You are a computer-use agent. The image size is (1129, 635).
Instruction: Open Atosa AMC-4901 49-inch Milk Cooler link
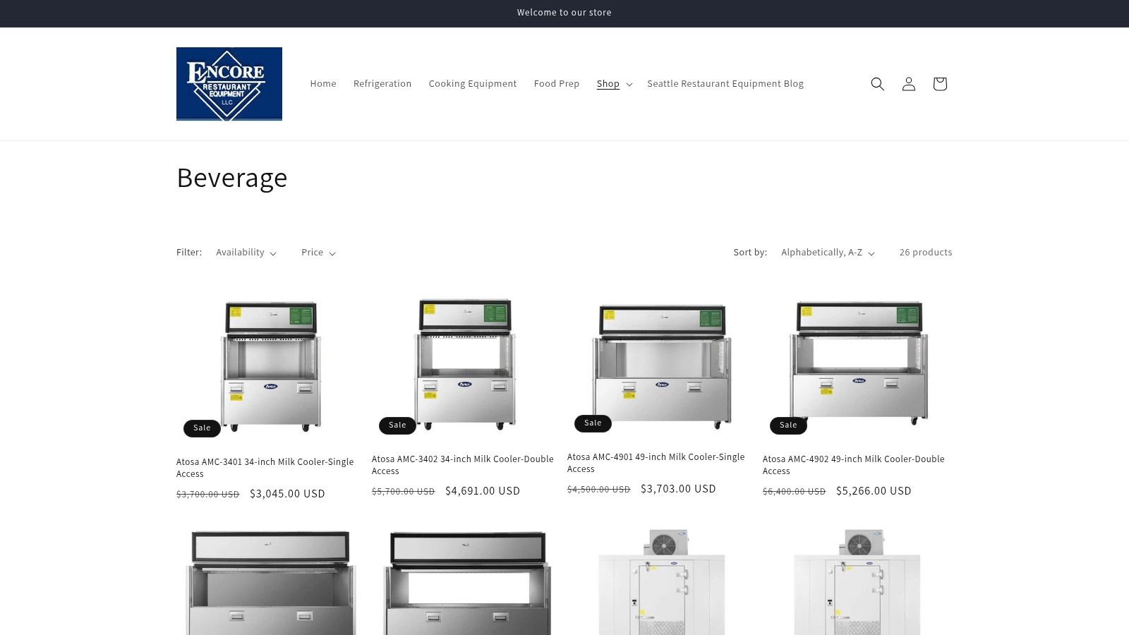(x=656, y=463)
